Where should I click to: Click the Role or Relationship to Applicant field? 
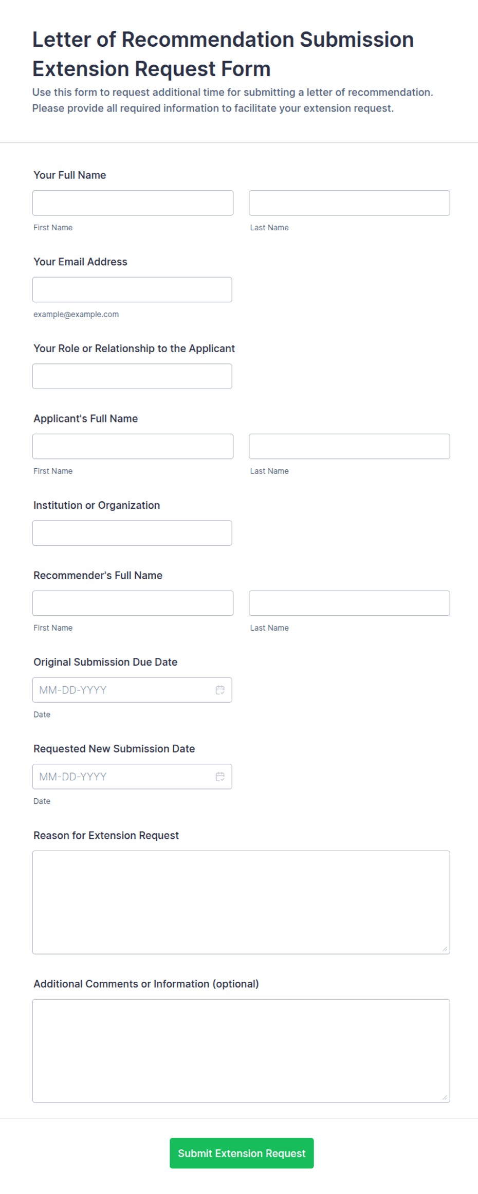(x=132, y=376)
